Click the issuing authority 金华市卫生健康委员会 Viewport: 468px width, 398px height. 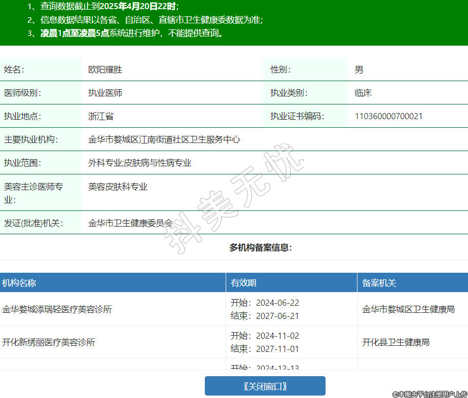click(x=130, y=223)
